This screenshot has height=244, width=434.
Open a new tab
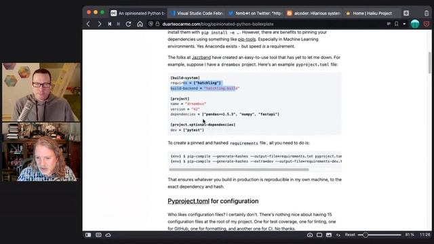pyautogui.click(x=406, y=13)
